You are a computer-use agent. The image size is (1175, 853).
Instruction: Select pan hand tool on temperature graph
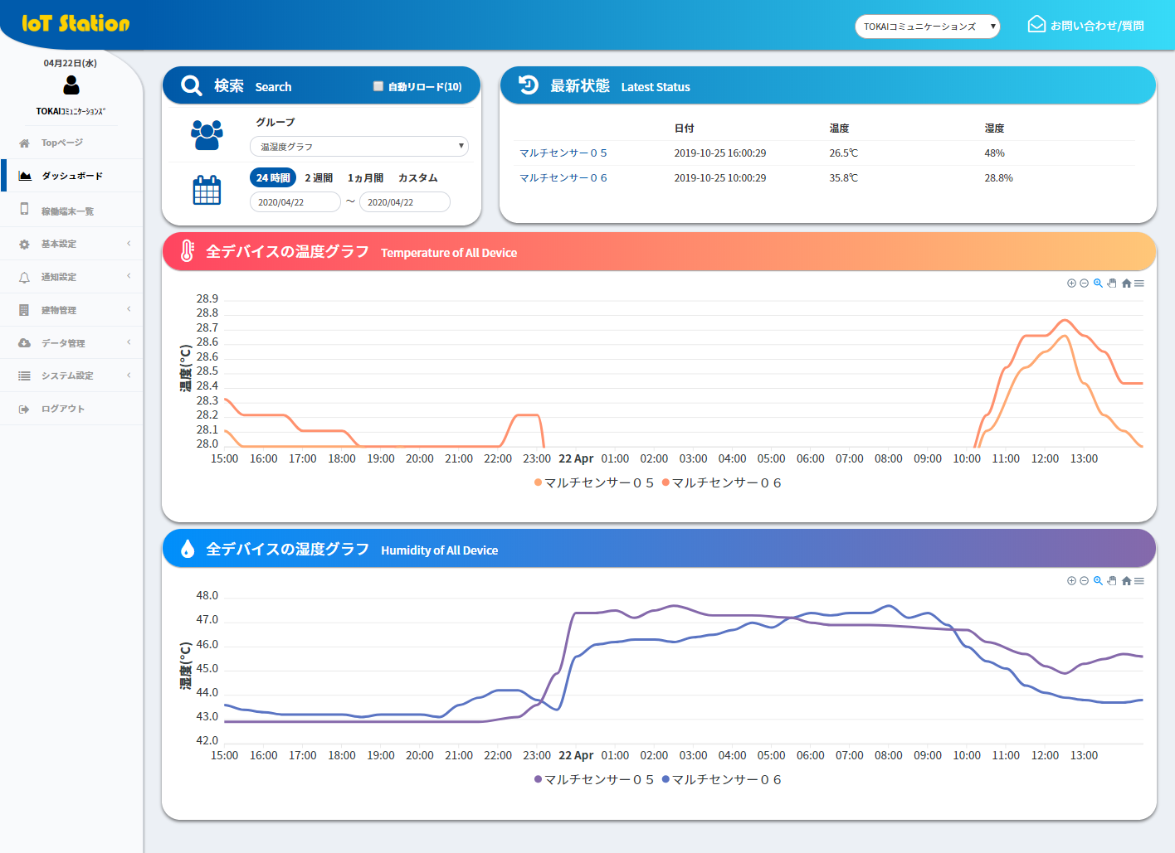[x=1112, y=284]
